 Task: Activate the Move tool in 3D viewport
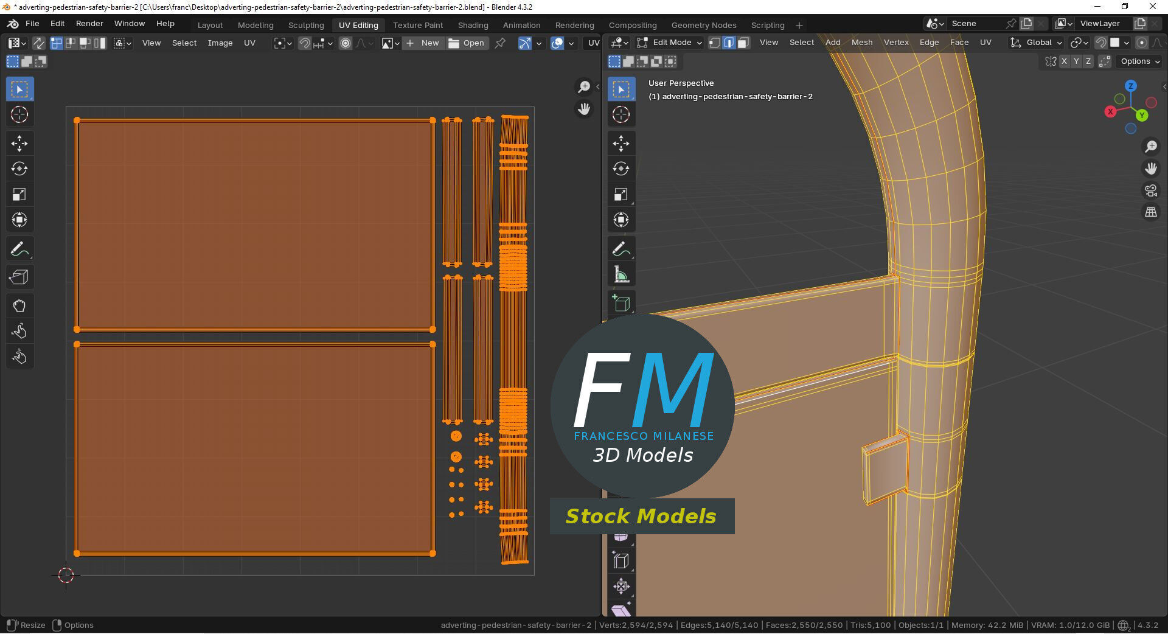(x=621, y=144)
